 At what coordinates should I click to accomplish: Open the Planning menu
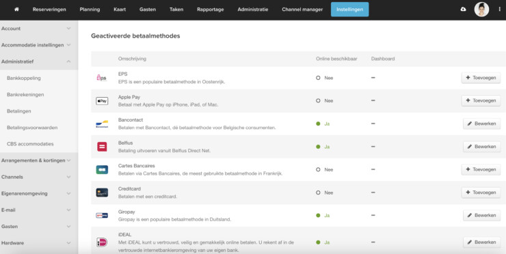[90, 10]
